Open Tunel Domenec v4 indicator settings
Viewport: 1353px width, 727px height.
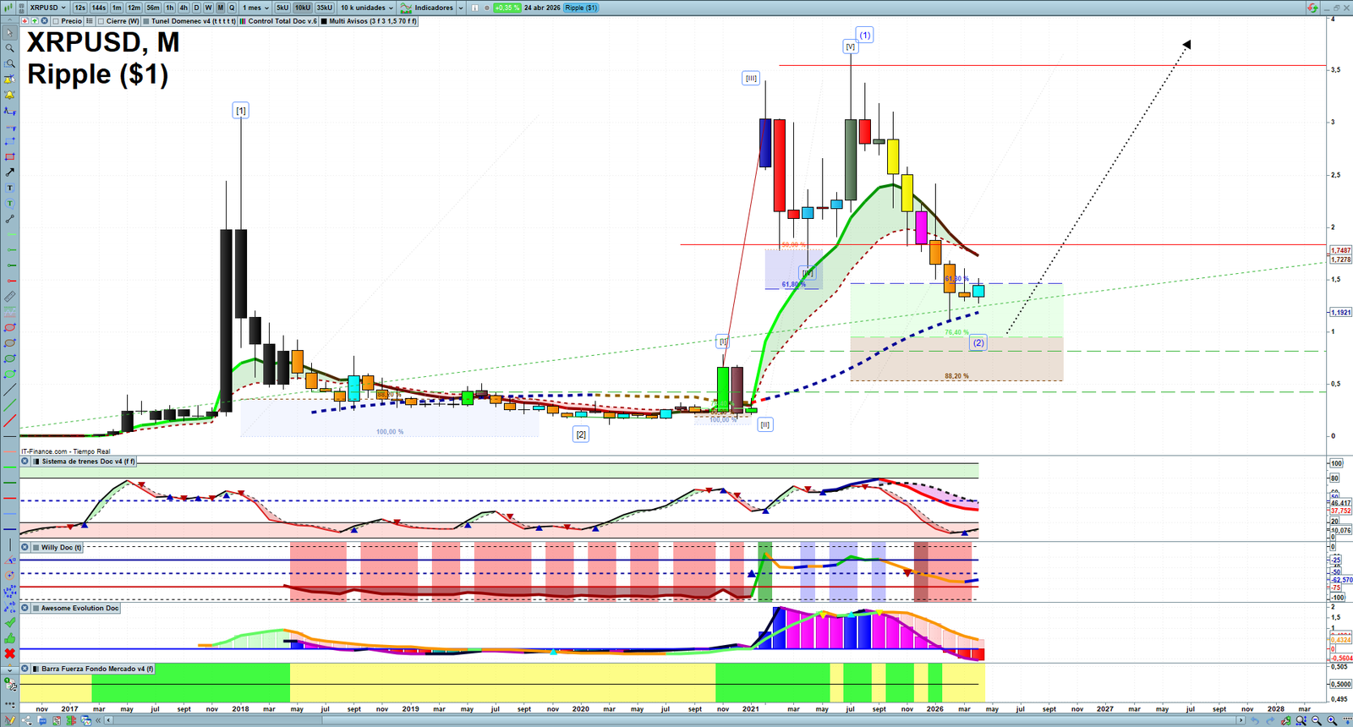[194, 21]
